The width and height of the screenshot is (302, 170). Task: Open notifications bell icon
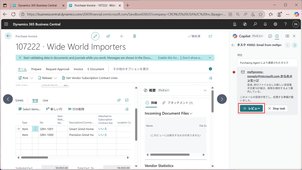tap(265, 24)
